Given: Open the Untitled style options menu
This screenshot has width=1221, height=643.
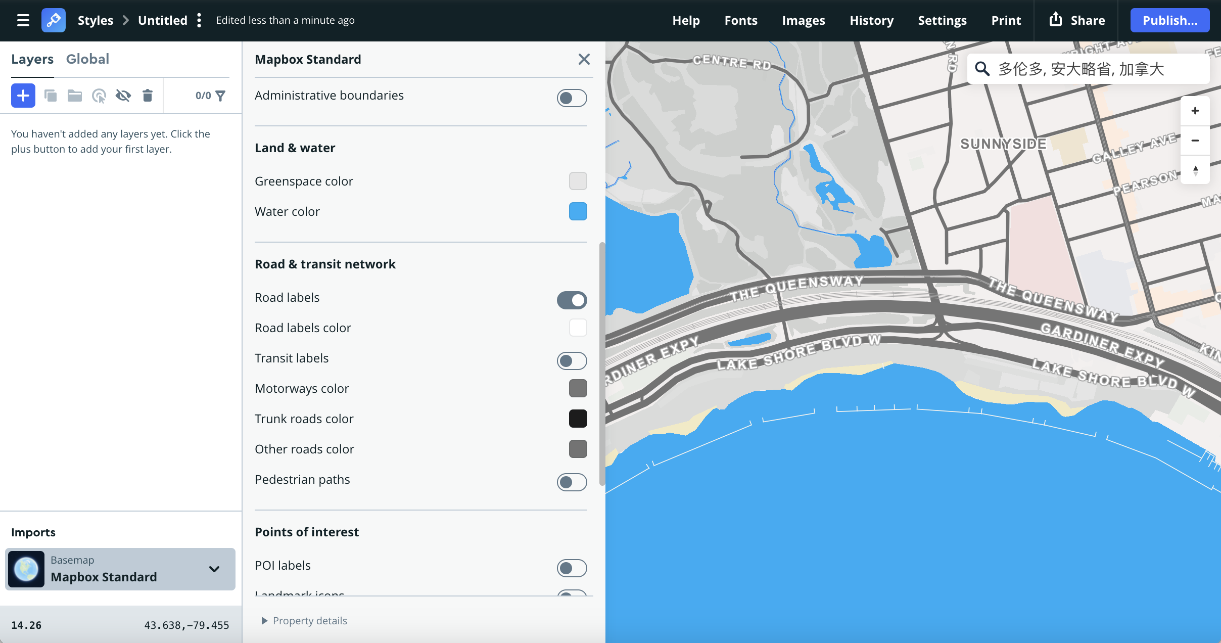Looking at the screenshot, I should pos(200,20).
